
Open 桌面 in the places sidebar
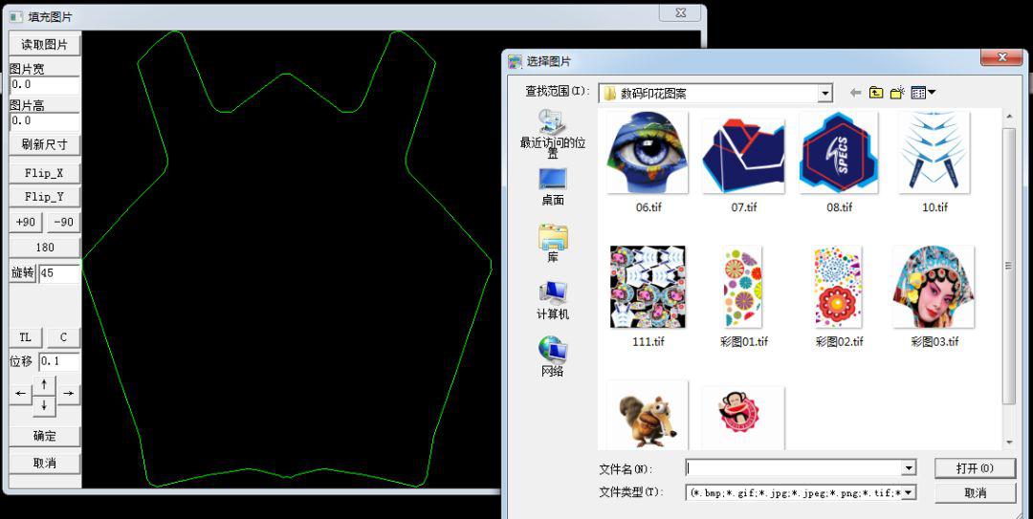pos(552,187)
